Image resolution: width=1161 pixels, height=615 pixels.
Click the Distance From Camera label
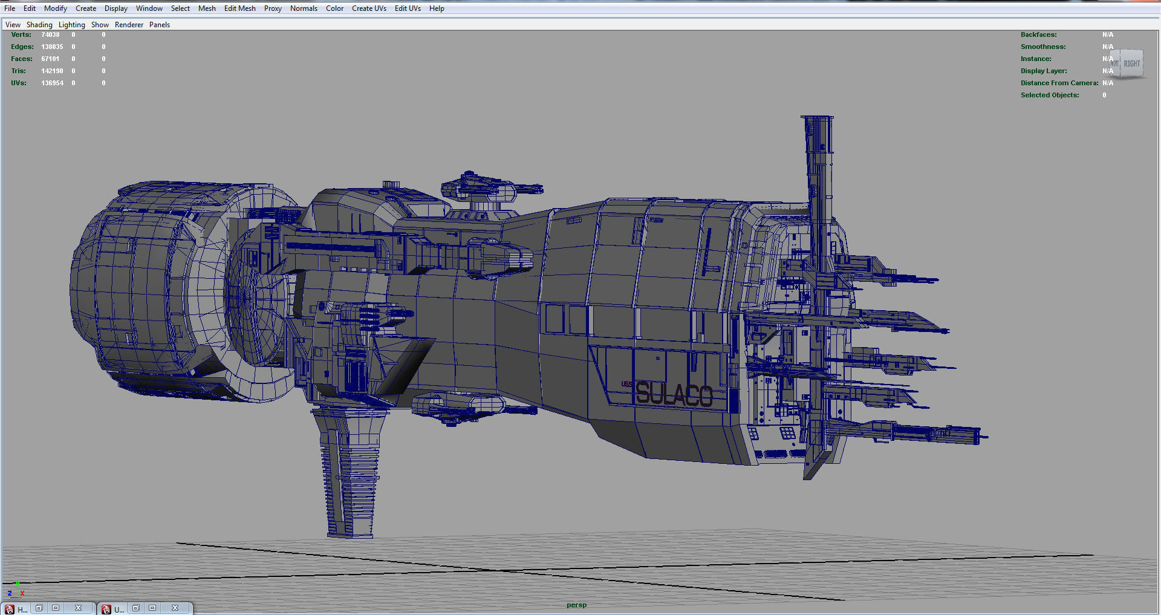(1059, 83)
